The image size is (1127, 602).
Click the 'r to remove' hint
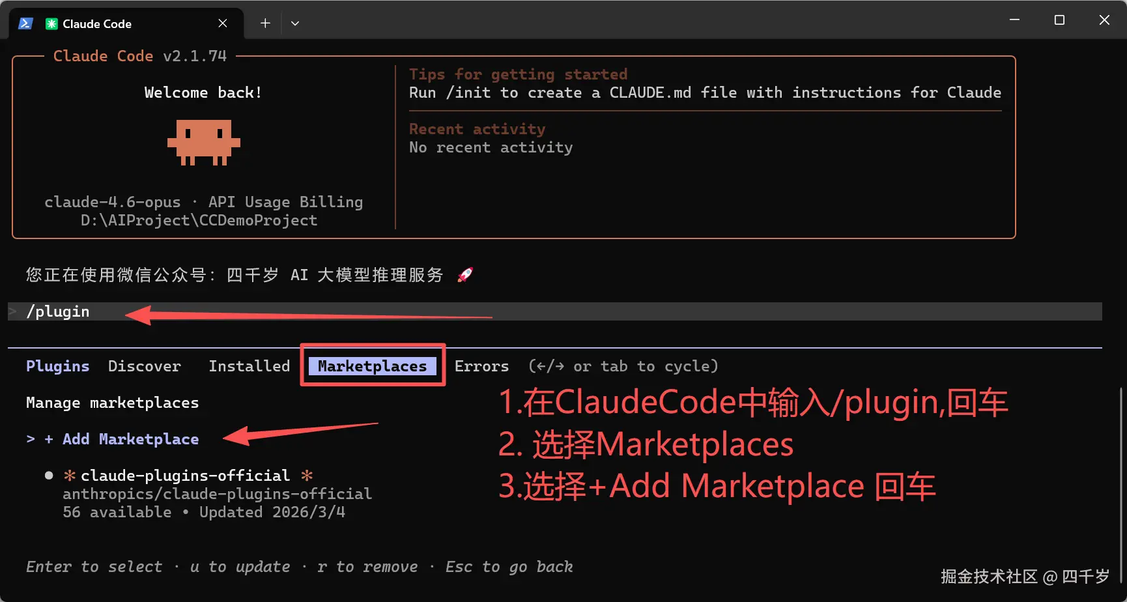pyautogui.click(x=368, y=567)
